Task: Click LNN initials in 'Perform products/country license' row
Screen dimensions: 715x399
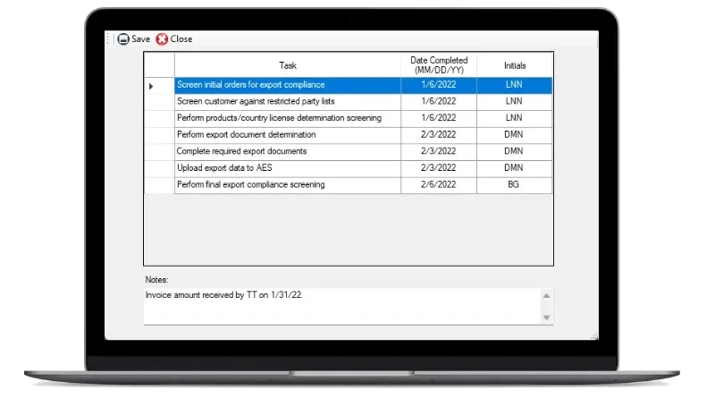Action: pos(515,119)
